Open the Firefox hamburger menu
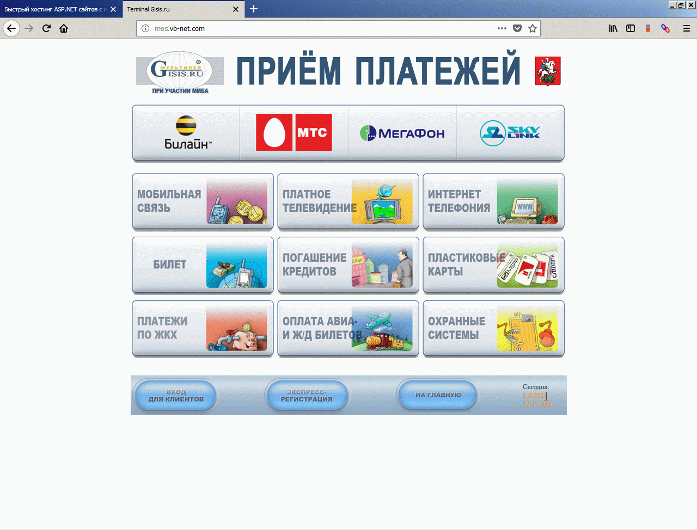This screenshot has width=697, height=530. 687,28
